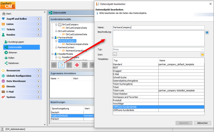Select PartnersContact in the data model tree

66,47
